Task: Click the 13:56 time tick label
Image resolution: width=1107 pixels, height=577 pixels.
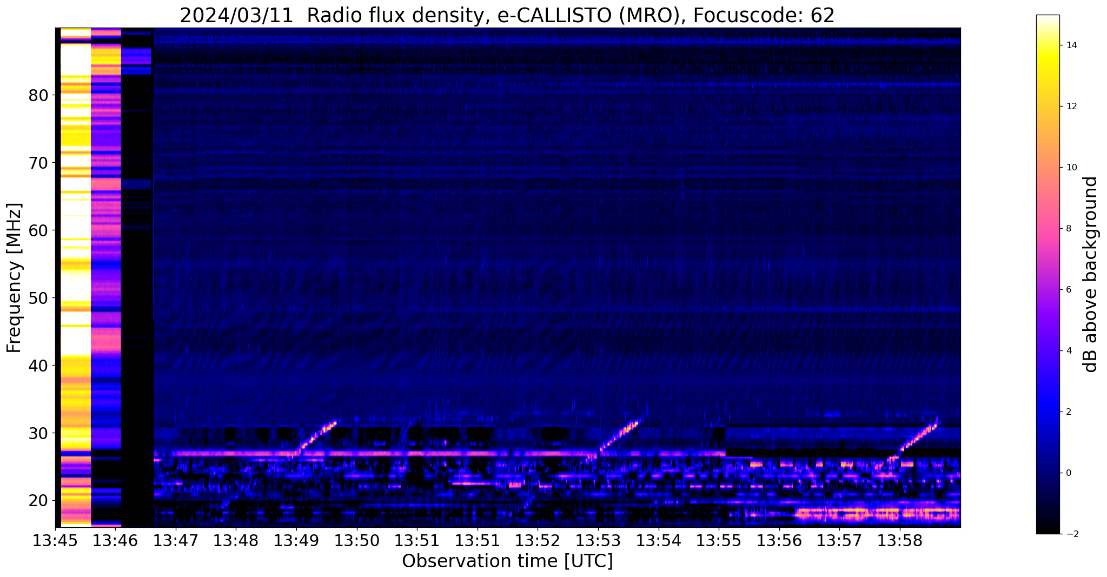Action: pos(779,541)
